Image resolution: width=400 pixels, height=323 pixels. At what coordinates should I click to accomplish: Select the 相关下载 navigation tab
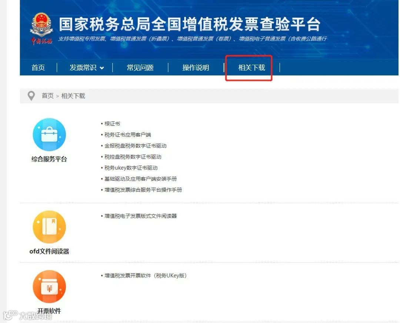click(x=251, y=68)
